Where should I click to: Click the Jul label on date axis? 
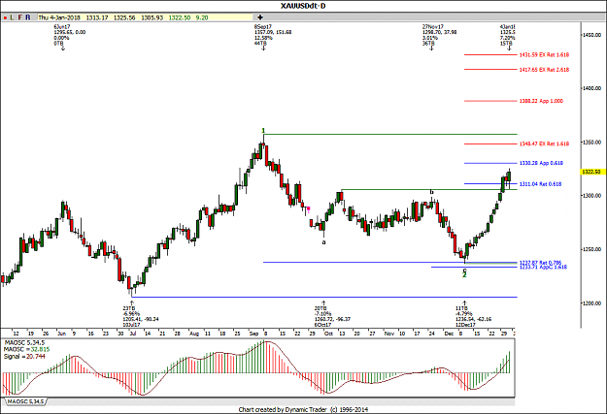(133, 334)
